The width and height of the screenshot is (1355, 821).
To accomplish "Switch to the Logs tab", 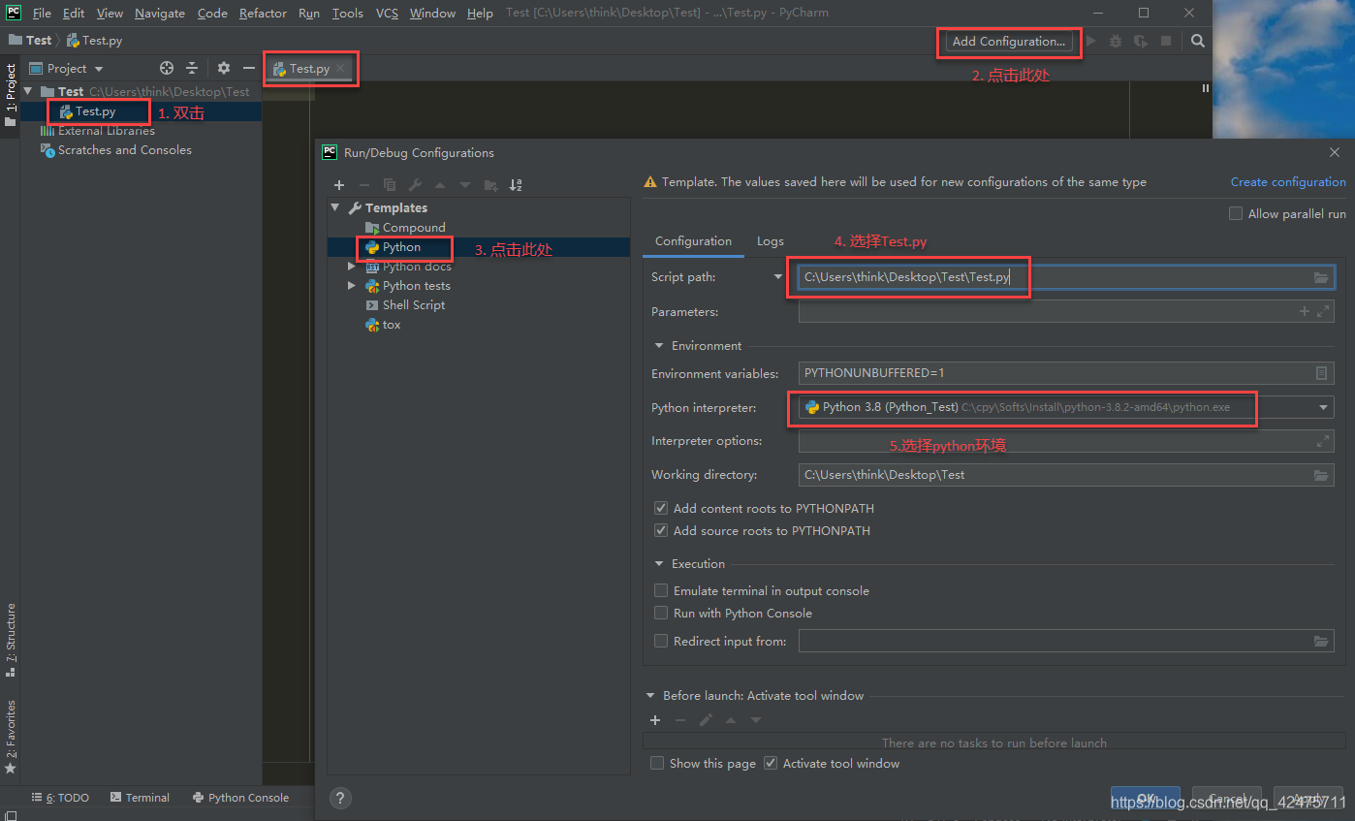I will [771, 241].
